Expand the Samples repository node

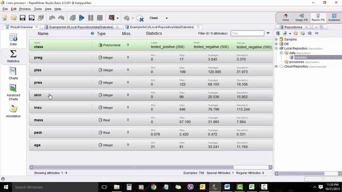tap(276, 39)
